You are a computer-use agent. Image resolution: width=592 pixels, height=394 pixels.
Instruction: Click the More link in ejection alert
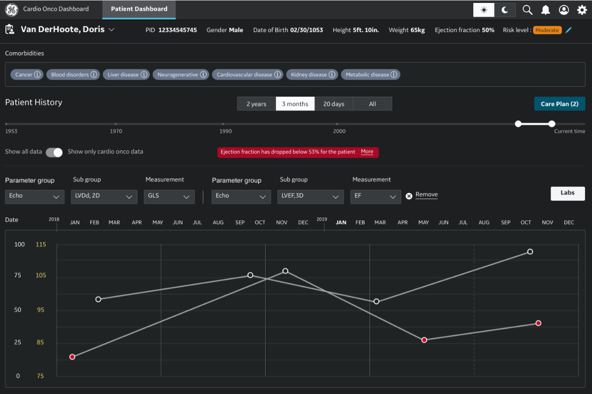(367, 152)
